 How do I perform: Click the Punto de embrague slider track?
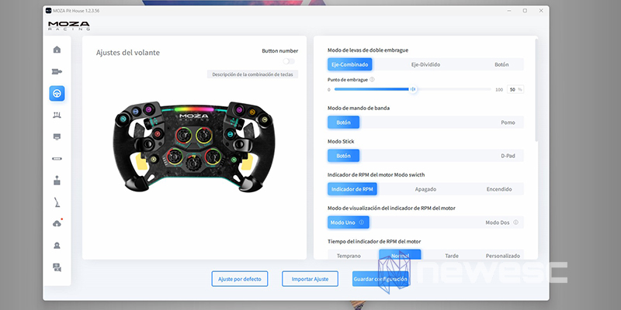click(413, 89)
